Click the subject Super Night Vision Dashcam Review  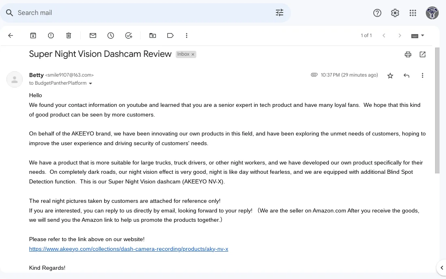[x=101, y=54]
